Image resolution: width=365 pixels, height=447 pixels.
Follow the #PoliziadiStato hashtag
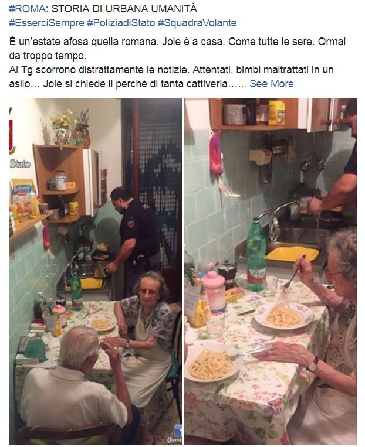pos(121,23)
